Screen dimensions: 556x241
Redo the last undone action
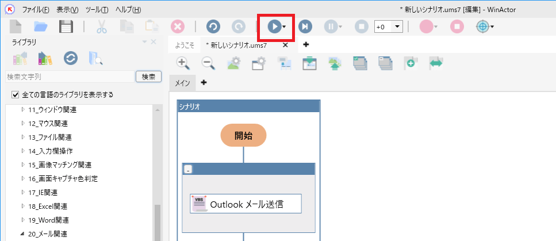(239, 26)
